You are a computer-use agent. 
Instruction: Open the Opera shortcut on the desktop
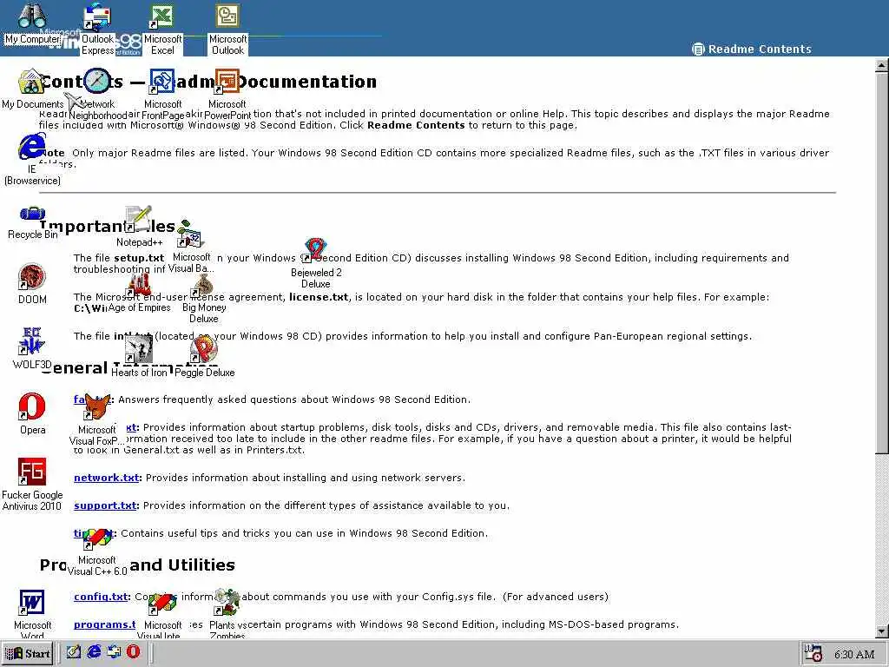(x=32, y=414)
